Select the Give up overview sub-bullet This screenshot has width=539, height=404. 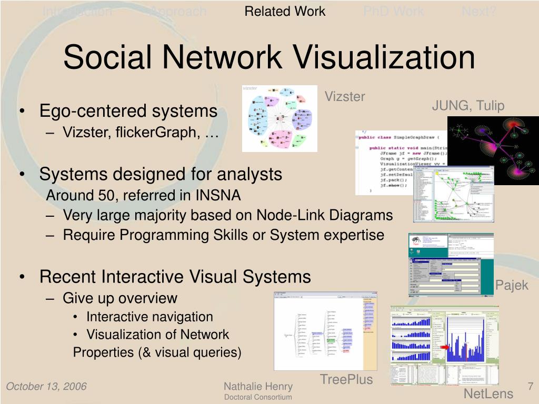pos(120,298)
